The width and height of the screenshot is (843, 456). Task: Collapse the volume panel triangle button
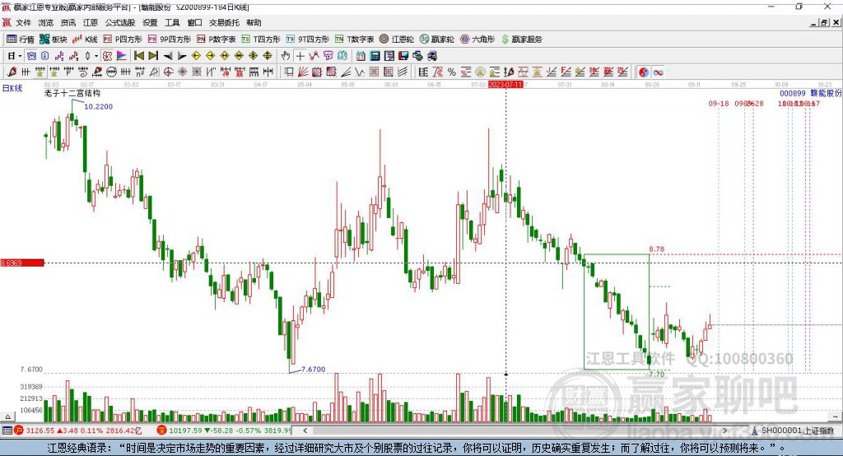tap(7, 416)
